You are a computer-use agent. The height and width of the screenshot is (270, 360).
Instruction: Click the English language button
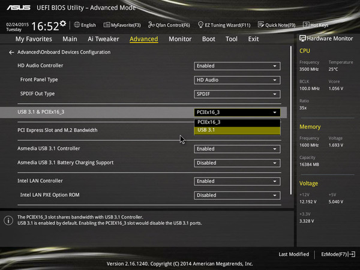[x=85, y=25]
